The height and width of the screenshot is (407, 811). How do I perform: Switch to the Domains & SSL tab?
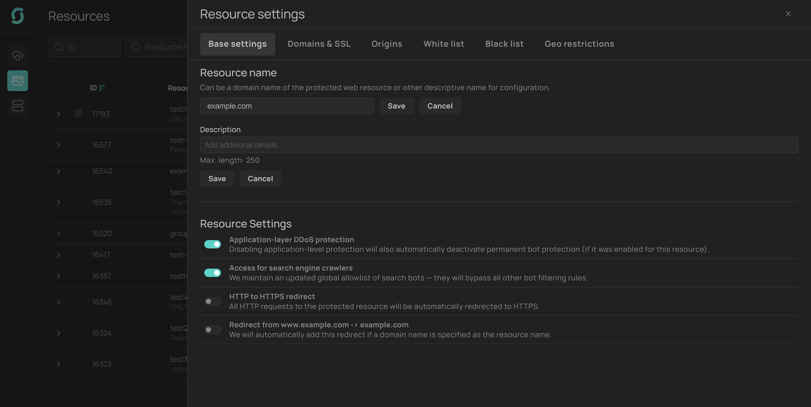[319, 44]
